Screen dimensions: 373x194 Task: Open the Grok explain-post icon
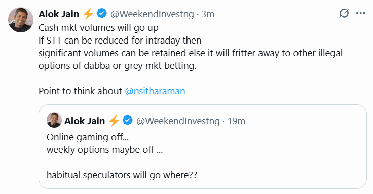(x=344, y=13)
